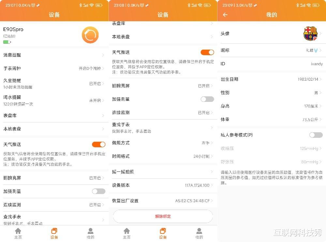Viewport: 326px width, 242px height.
Task: Tap the FC Barcelona avatar image
Action: click(310, 34)
